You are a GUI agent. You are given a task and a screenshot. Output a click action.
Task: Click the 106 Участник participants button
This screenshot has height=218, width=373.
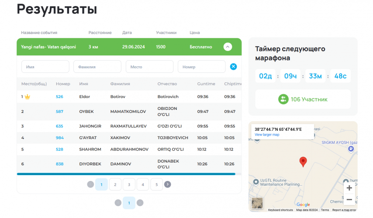point(303,99)
